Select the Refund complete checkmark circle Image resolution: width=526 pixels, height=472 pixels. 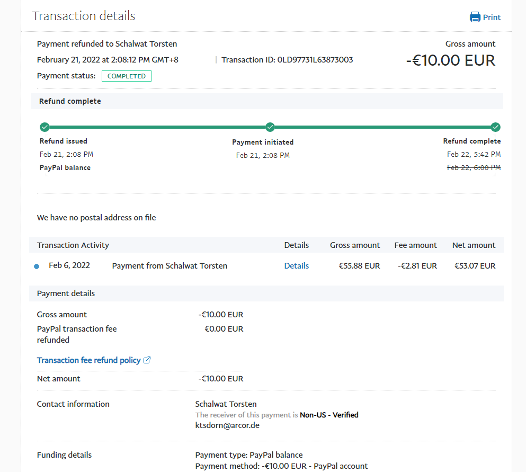[x=495, y=127]
